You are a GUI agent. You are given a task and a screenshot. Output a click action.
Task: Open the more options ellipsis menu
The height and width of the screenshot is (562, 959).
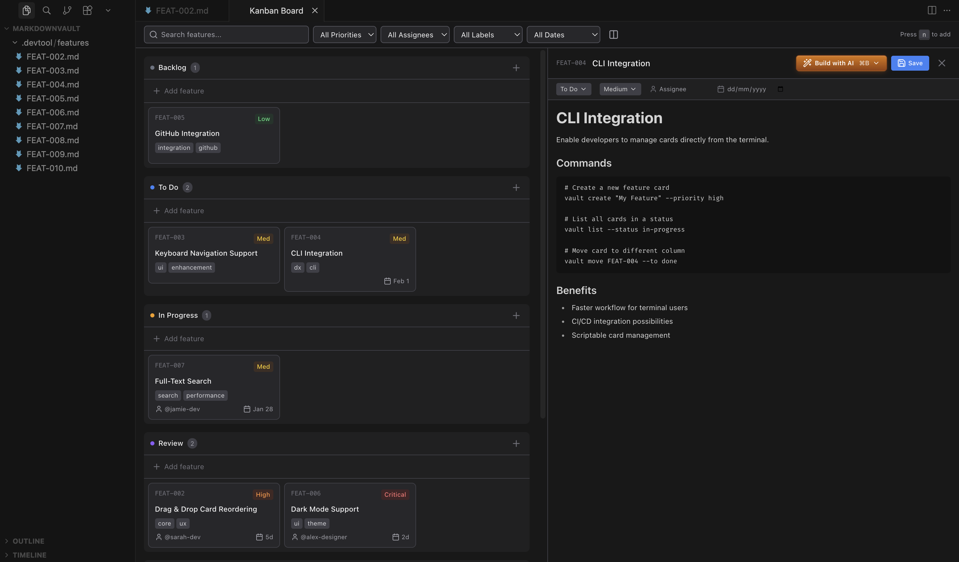[948, 10]
